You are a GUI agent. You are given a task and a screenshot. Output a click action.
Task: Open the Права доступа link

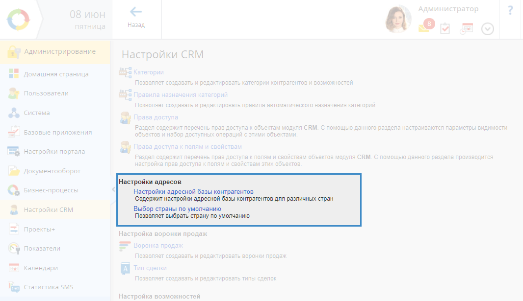(156, 117)
